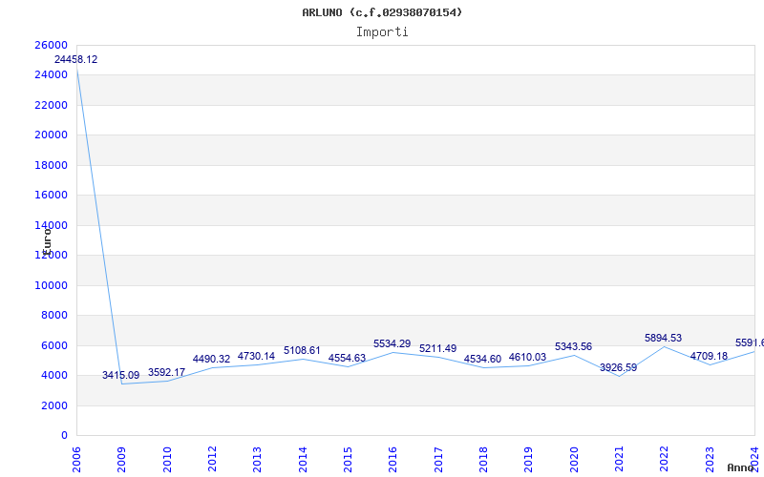
Task: Click the 26000 y-axis tick label
Action: point(52,45)
